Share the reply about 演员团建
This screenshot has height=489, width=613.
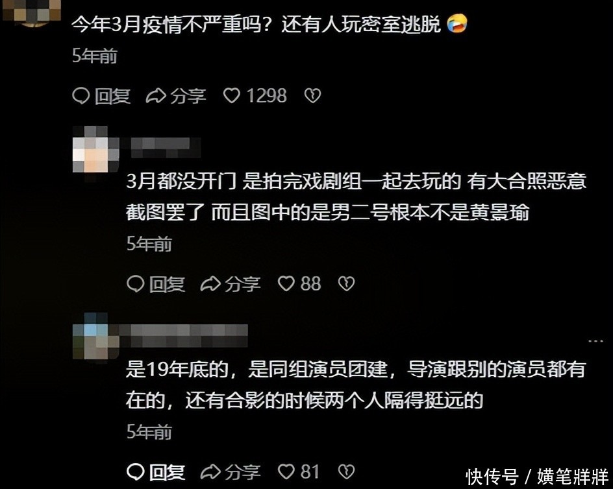[x=231, y=472]
